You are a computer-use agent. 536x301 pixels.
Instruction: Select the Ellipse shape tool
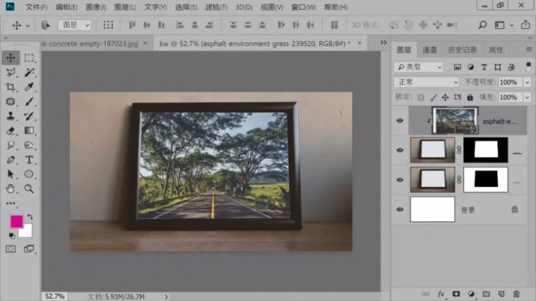pos(29,174)
